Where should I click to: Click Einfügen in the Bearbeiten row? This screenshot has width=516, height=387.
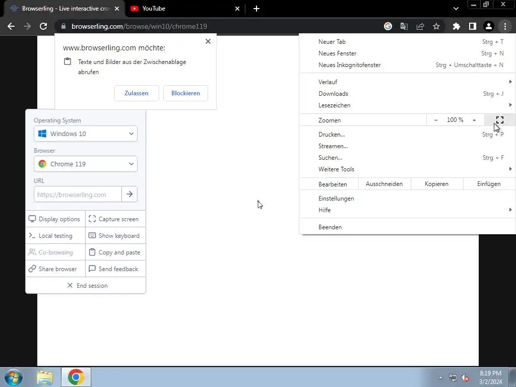point(489,184)
